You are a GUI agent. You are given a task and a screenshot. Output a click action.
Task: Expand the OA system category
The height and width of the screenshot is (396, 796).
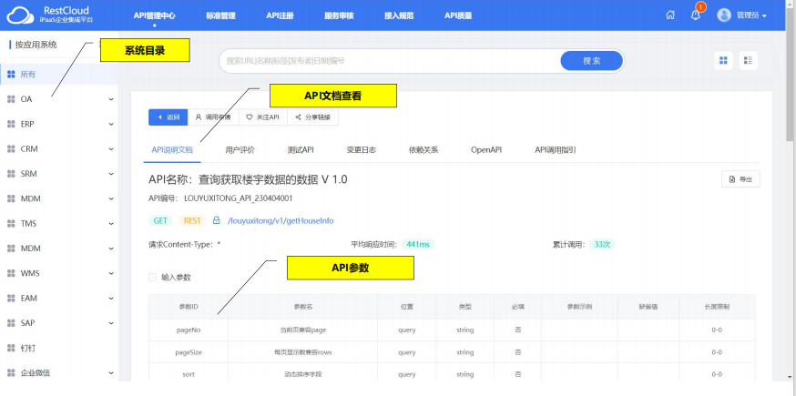[111, 99]
